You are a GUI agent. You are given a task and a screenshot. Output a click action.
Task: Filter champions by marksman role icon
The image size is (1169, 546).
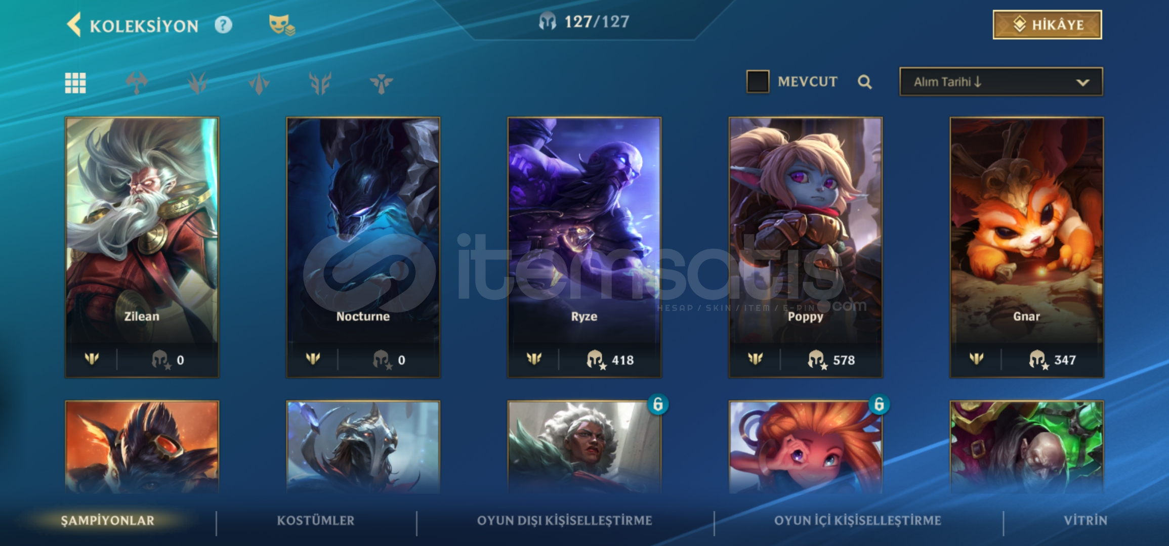(320, 83)
